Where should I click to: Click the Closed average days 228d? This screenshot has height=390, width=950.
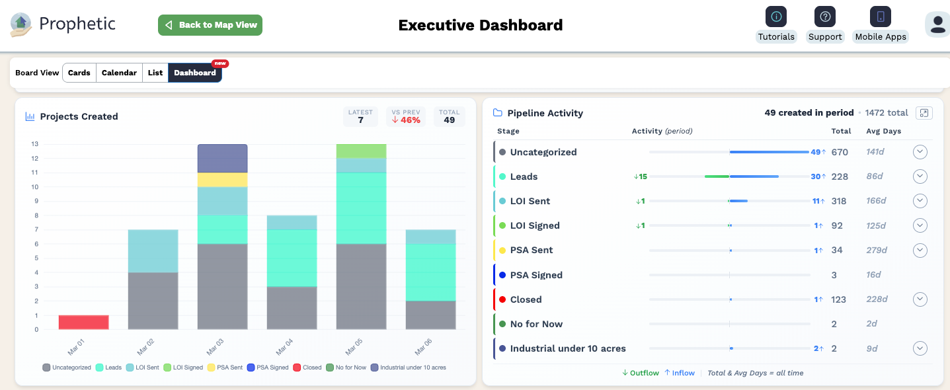(x=877, y=299)
